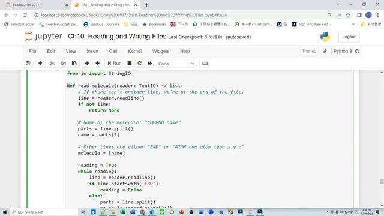The image size is (384, 216).
Task: Expand the hidden bookmarks overflow arrow
Action: point(353,24)
